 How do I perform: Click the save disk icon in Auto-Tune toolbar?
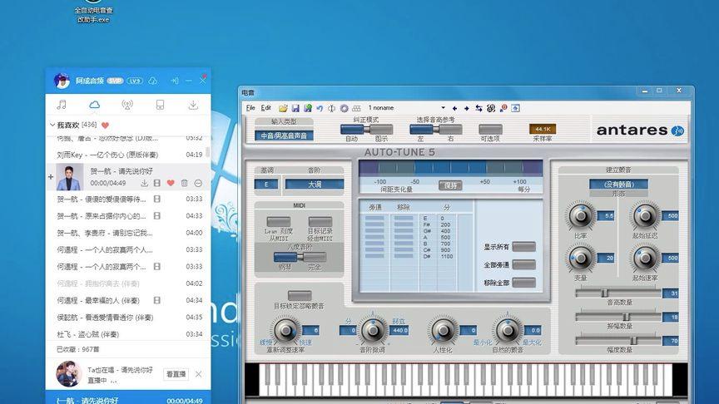(x=295, y=108)
